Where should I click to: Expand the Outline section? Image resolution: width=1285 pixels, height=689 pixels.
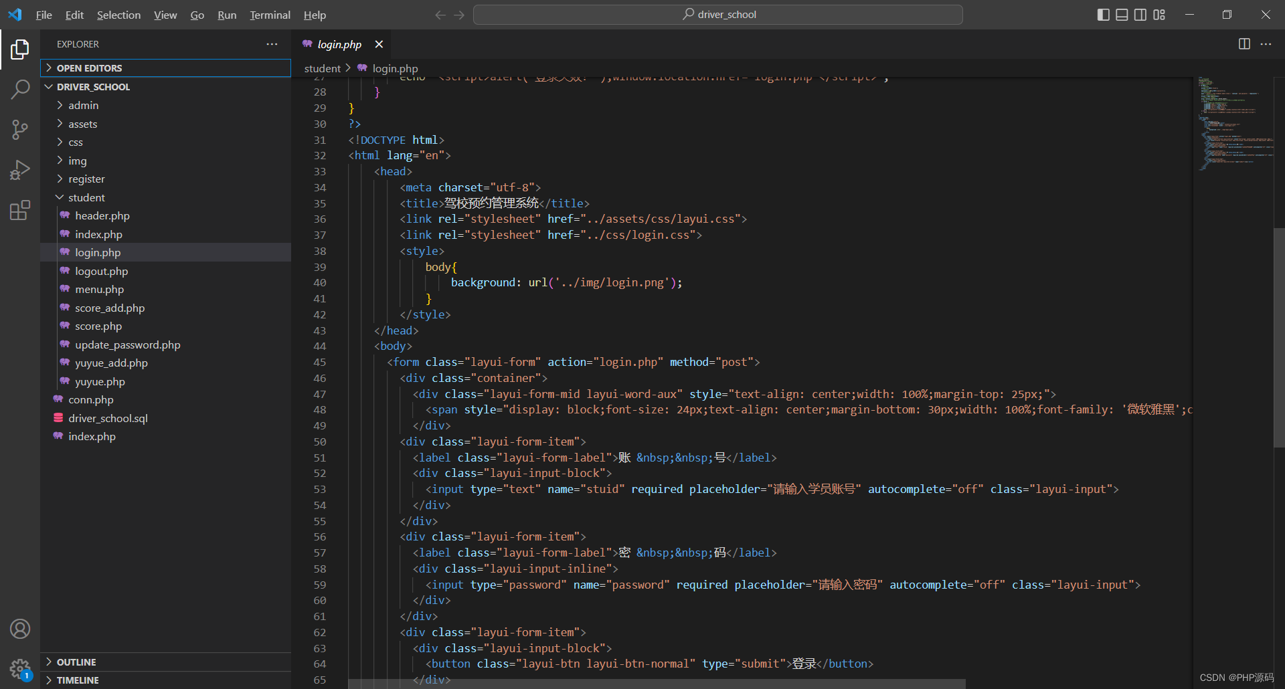[x=165, y=662]
